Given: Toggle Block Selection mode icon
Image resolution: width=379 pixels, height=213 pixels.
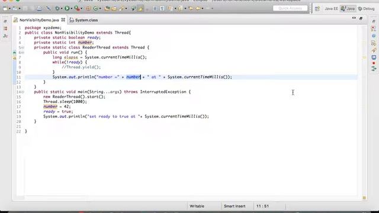Looking at the screenshot, I should pos(155,8).
